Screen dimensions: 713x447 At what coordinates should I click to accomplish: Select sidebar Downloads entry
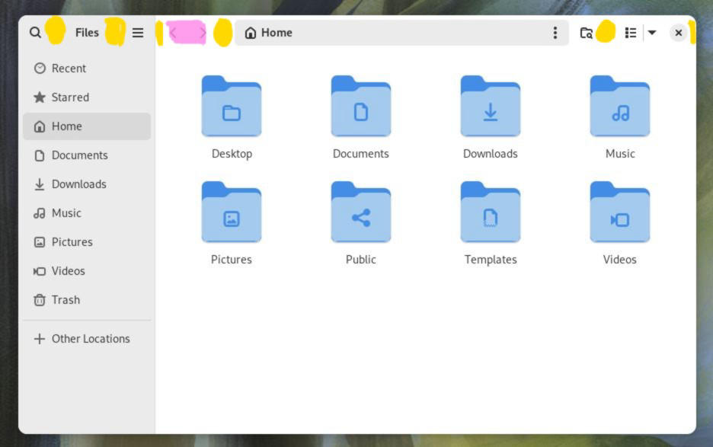tap(78, 184)
